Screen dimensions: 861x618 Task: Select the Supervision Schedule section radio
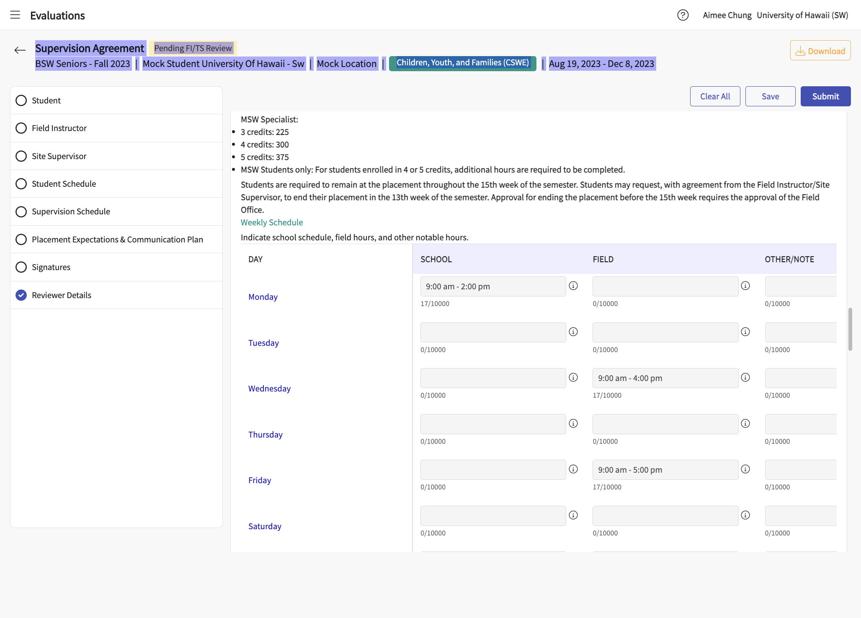(21, 211)
